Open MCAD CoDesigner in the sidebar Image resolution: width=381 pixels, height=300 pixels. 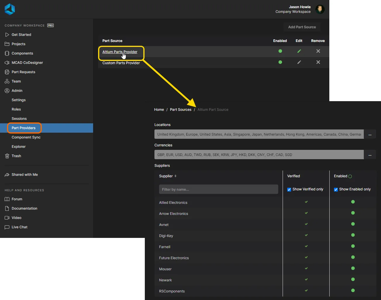tap(27, 63)
